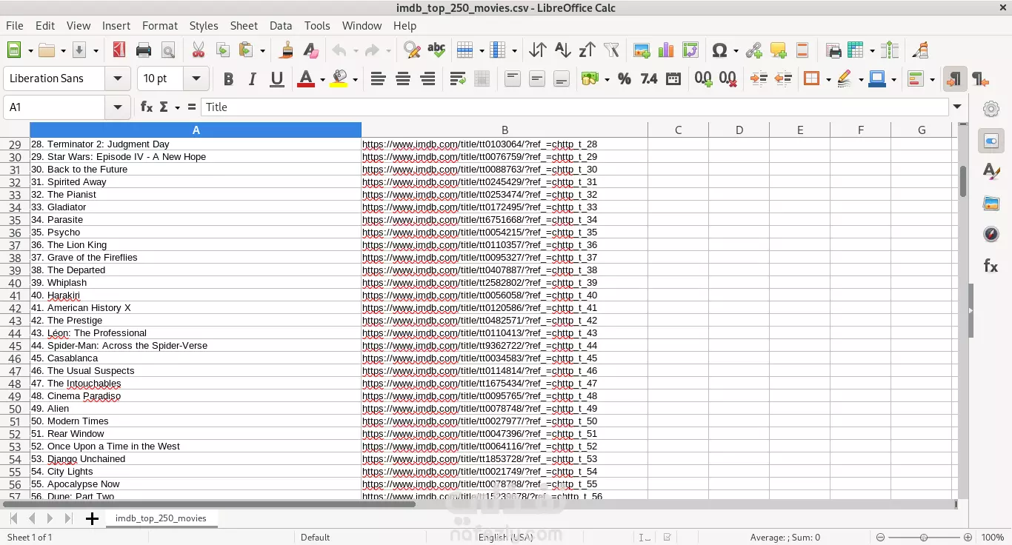Toggle Bold formatting
Screen dimensions: 1012x545
pos(228,78)
